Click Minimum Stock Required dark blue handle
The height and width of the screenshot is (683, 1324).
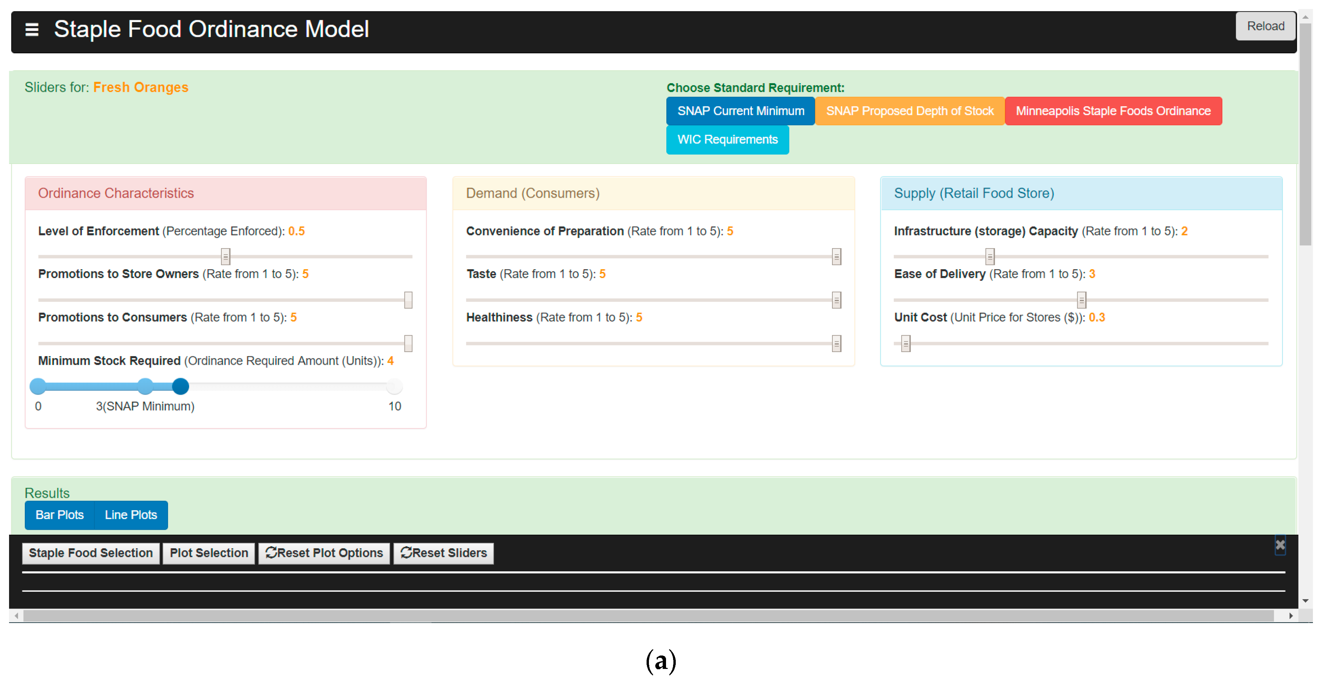click(x=180, y=386)
